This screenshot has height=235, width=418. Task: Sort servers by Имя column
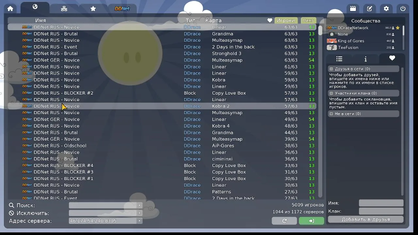[40, 21]
